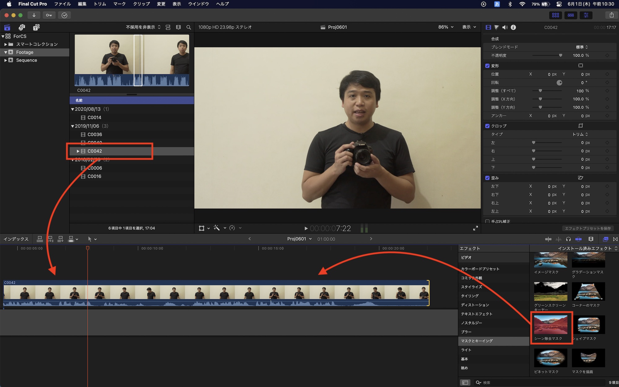Open the クリップ menu in menu bar
This screenshot has width=619, height=387.
coord(141,4)
